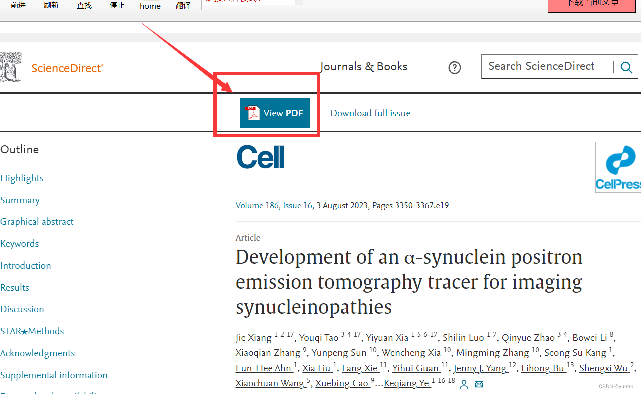Click the 前进 toolbar button
This screenshot has width=641, height=394.
tap(18, 5)
